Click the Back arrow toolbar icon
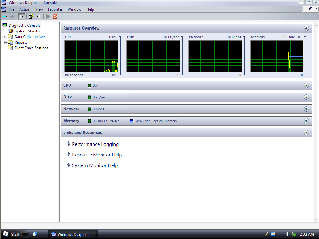 [5, 17]
